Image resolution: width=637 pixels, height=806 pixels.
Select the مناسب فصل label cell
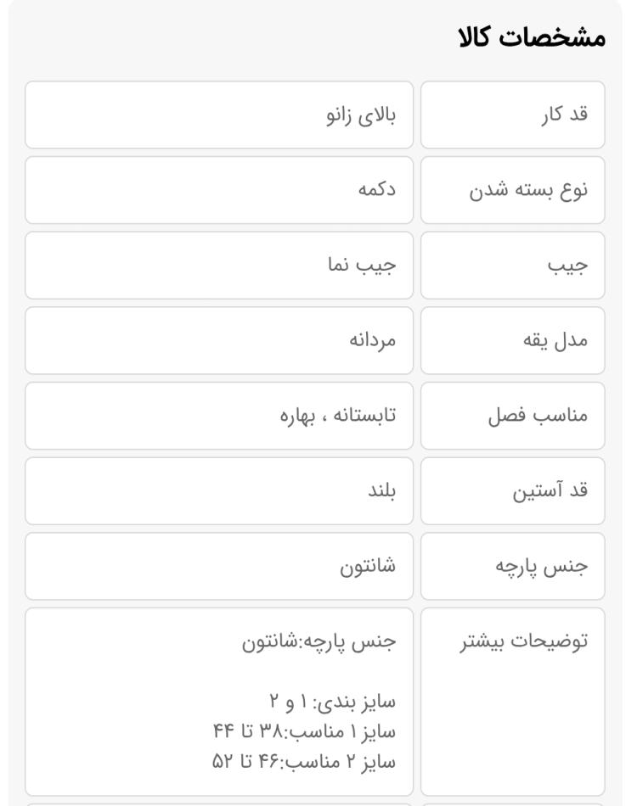point(512,416)
